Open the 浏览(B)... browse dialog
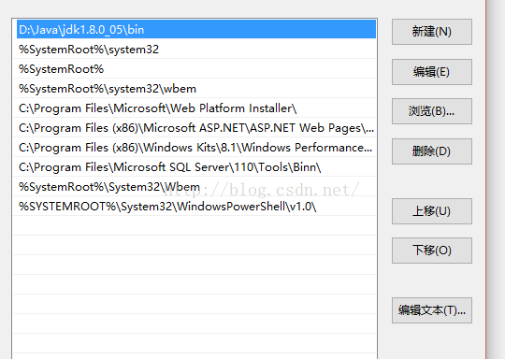The width and height of the screenshot is (505, 359). click(x=431, y=111)
